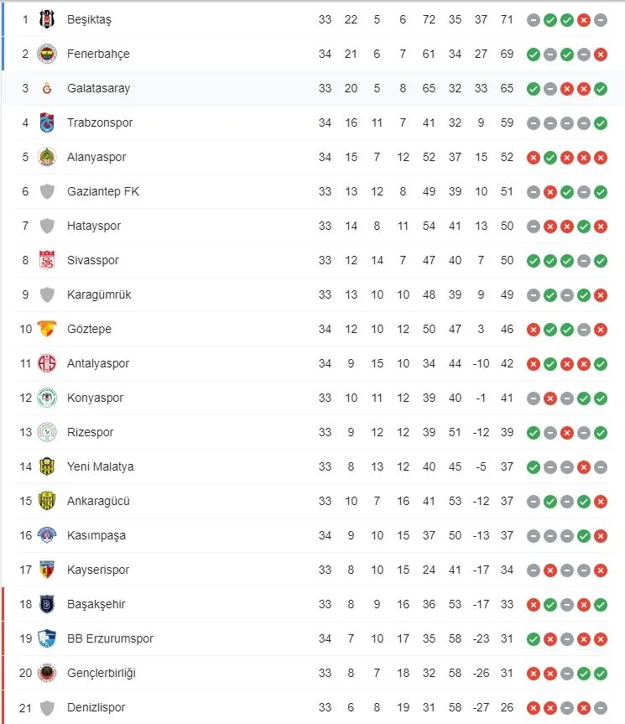Click the green win icon in Trabzonspor's form
This screenshot has width=625, height=724.
(600, 123)
